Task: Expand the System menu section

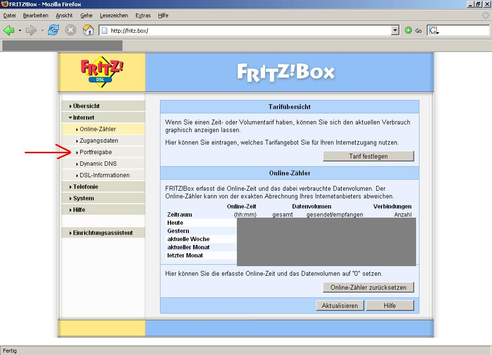Action: pos(83,198)
